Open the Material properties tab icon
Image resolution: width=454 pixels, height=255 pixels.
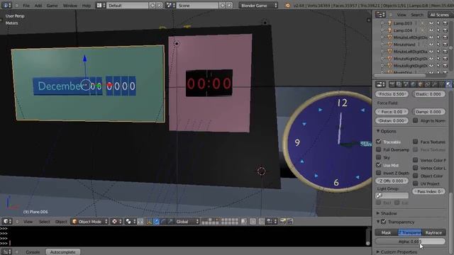click(448, 84)
